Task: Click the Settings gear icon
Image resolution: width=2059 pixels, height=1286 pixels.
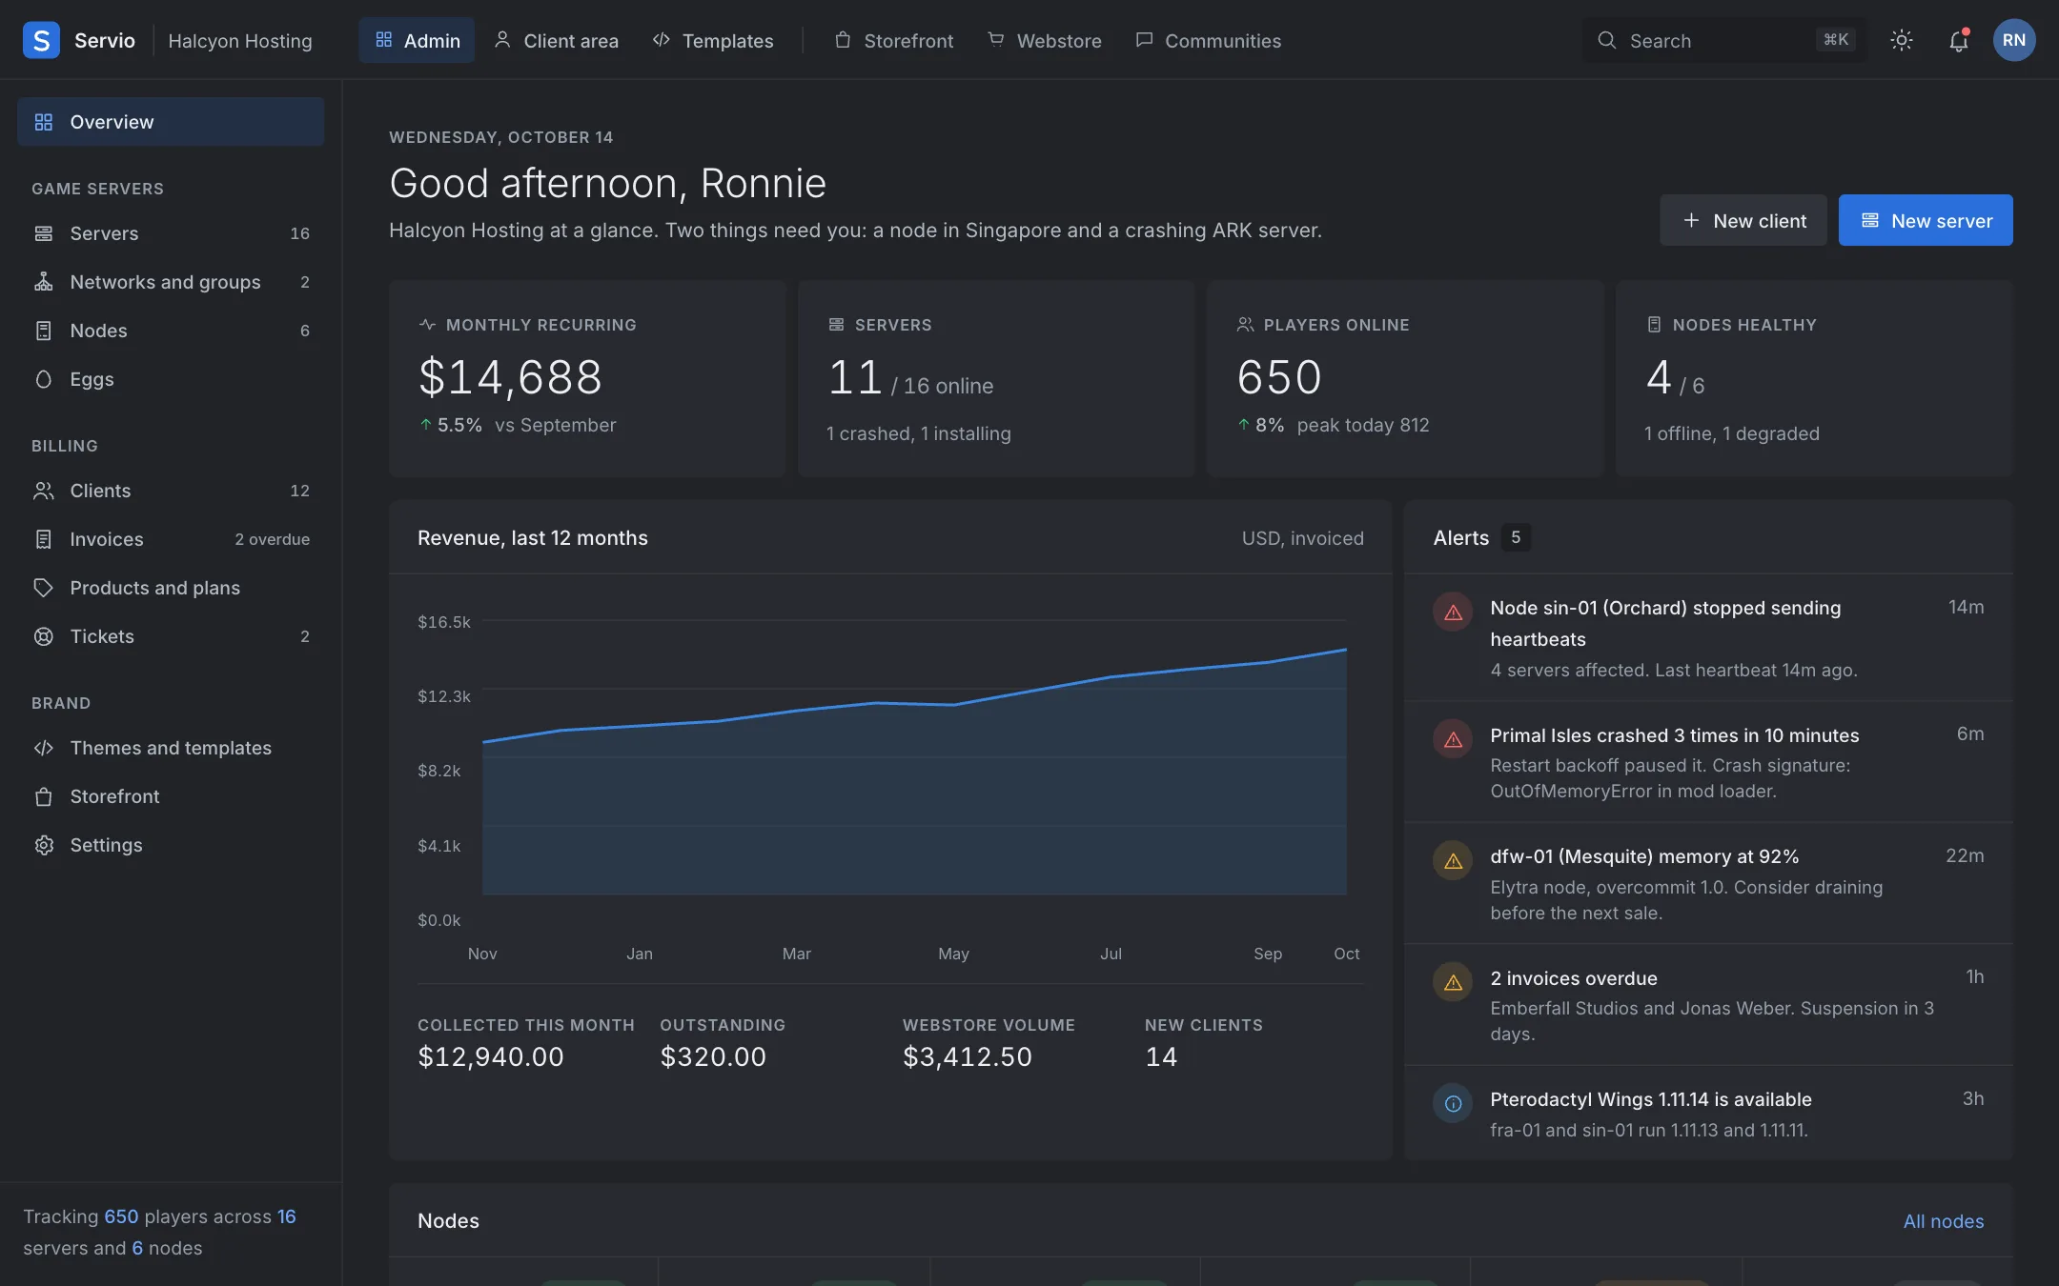Action: (x=44, y=845)
